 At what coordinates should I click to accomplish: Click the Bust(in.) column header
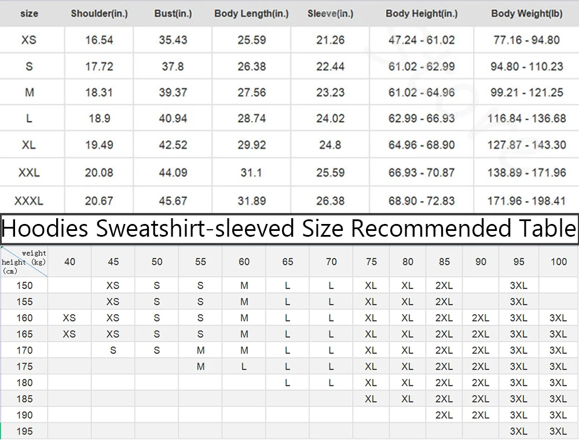click(x=173, y=13)
